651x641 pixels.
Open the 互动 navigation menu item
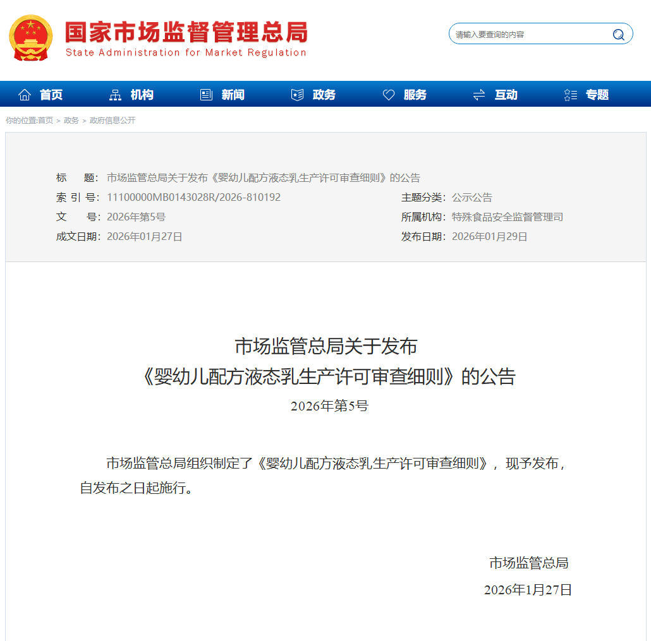pos(506,95)
